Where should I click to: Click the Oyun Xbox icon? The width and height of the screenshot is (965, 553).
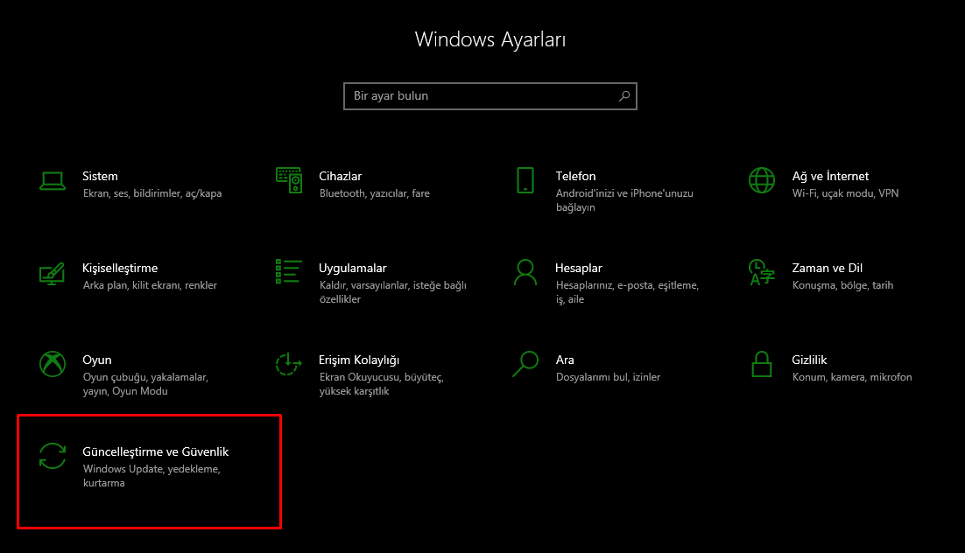(x=53, y=364)
